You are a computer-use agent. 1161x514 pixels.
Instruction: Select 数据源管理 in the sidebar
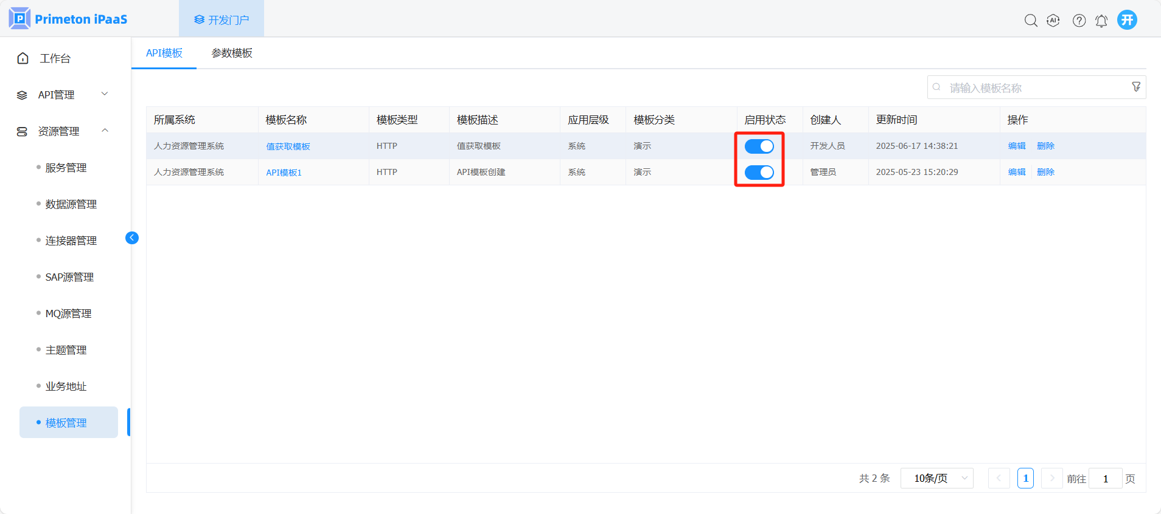point(71,204)
